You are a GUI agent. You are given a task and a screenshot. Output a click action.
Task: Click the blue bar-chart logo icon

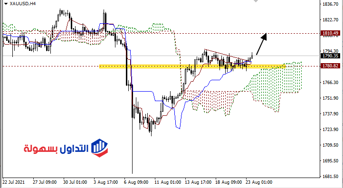point(100,148)
